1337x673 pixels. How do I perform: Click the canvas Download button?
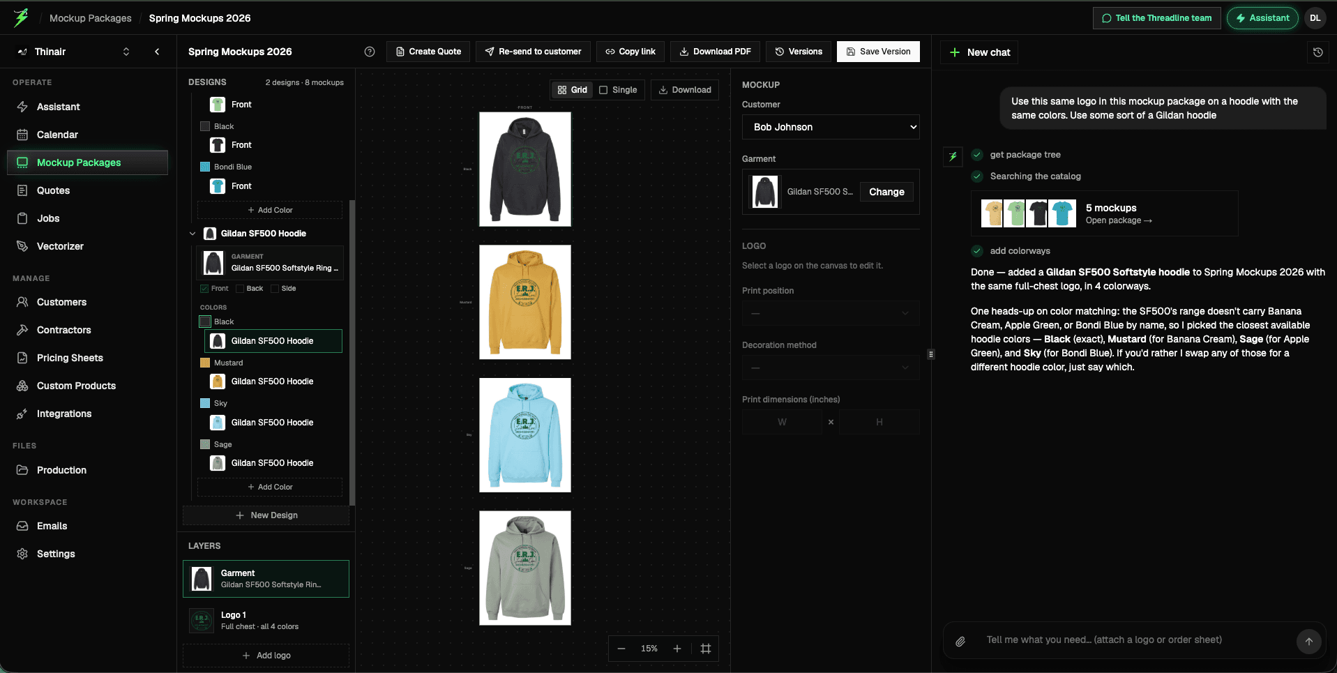tap(685, 90)
